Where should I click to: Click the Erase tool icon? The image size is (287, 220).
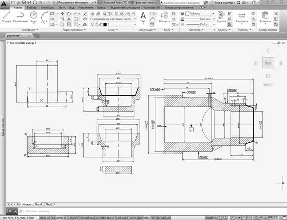85,14
